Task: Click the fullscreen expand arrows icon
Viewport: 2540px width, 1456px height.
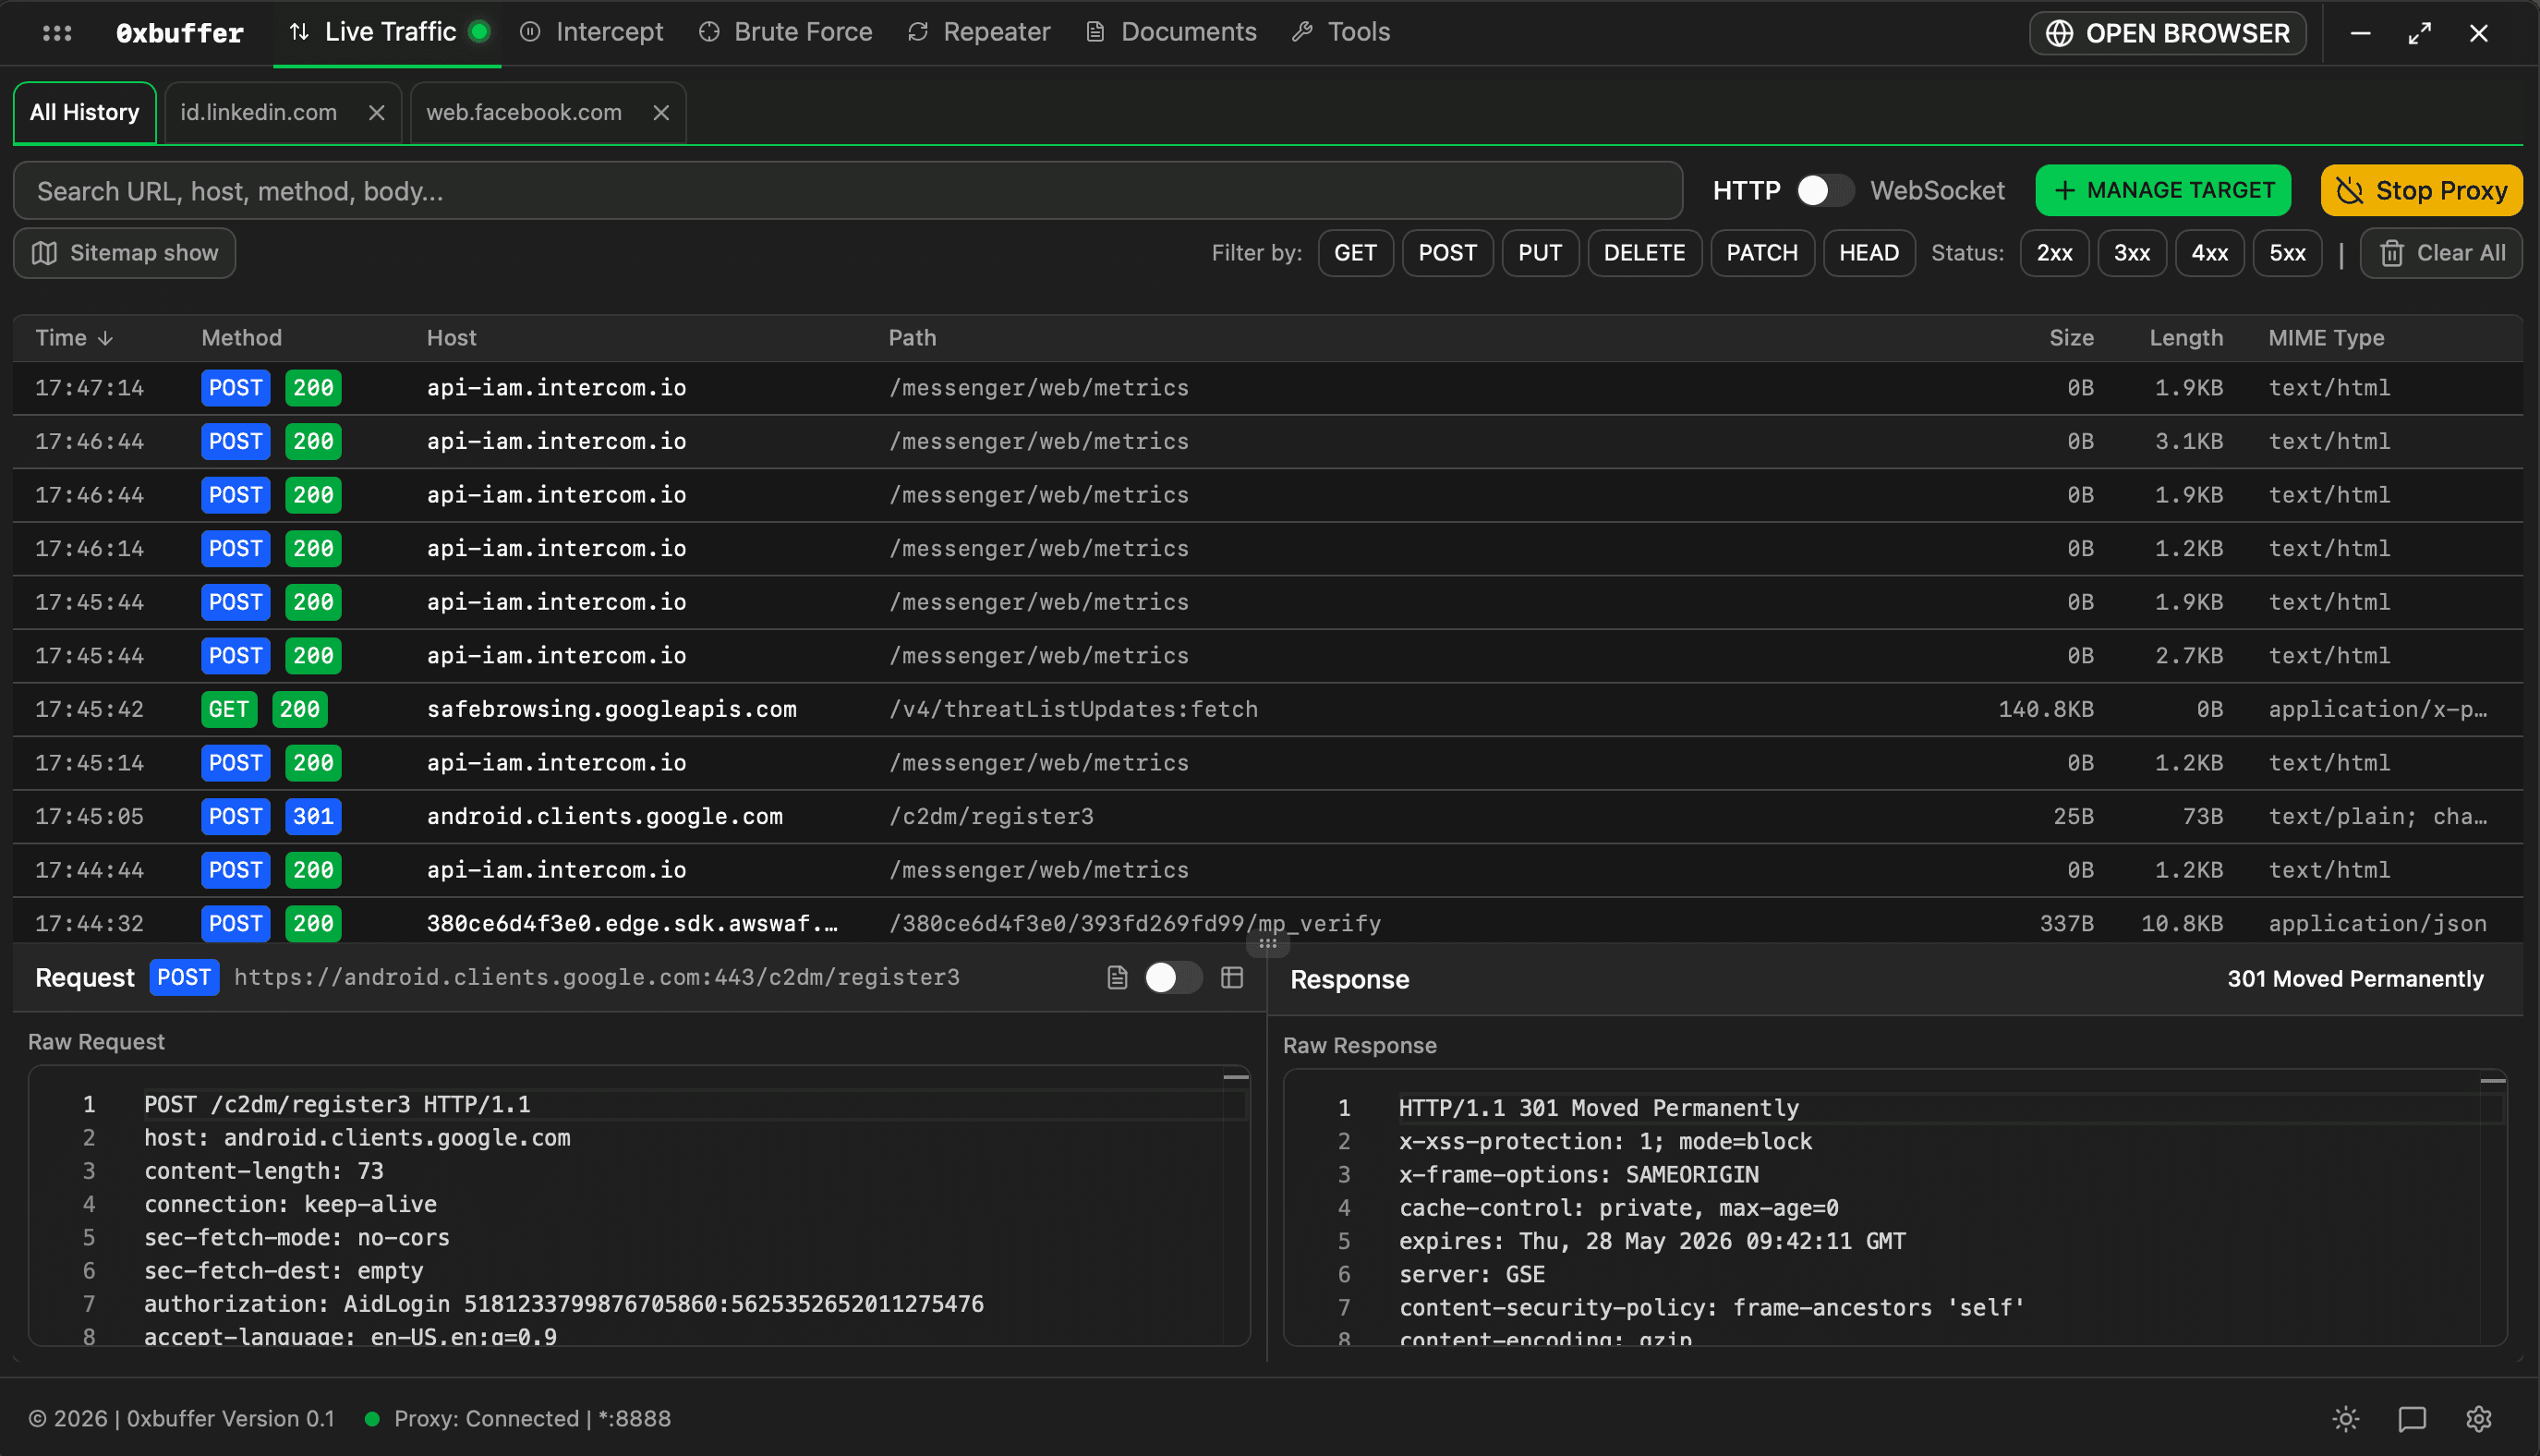Action: pyautogui.click(x=2420, y=33)
